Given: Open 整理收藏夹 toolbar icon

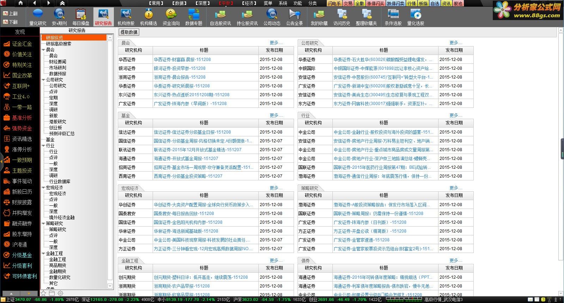Looking at the screenshot, I should (x=366, y=17).
